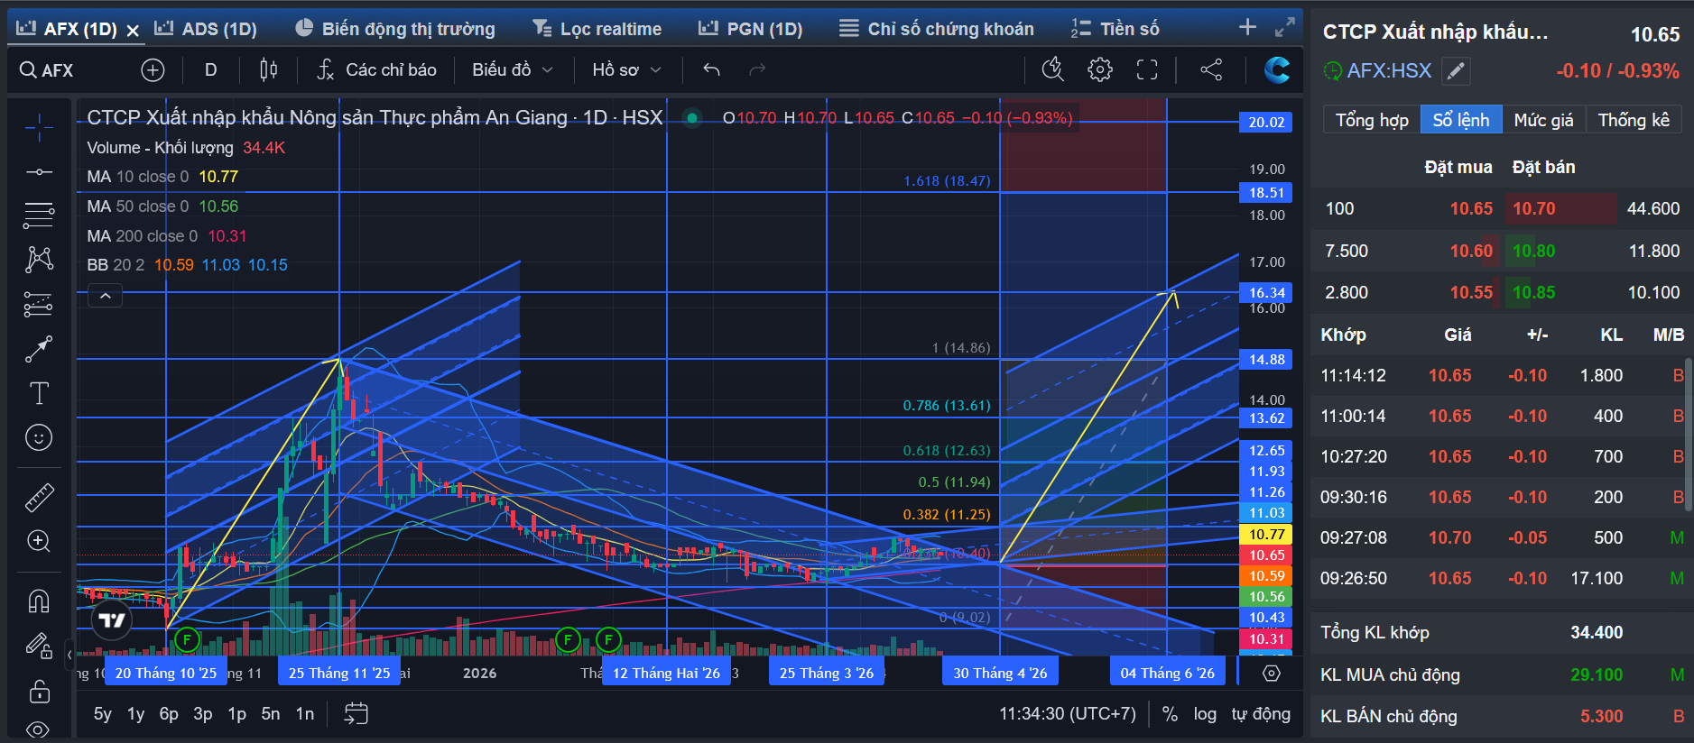Open the timezone 11:34:30 (UTC+7) menu
Image resolution: width=1694 pixels, height=743 pixels.
(1068, 714)
